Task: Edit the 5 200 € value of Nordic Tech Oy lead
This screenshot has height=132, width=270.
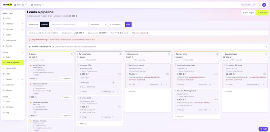Action: point(37,78)
